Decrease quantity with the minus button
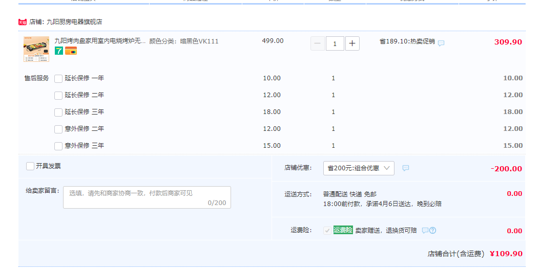This screenshot has width=541, height=271. click(x=318, y=43)
